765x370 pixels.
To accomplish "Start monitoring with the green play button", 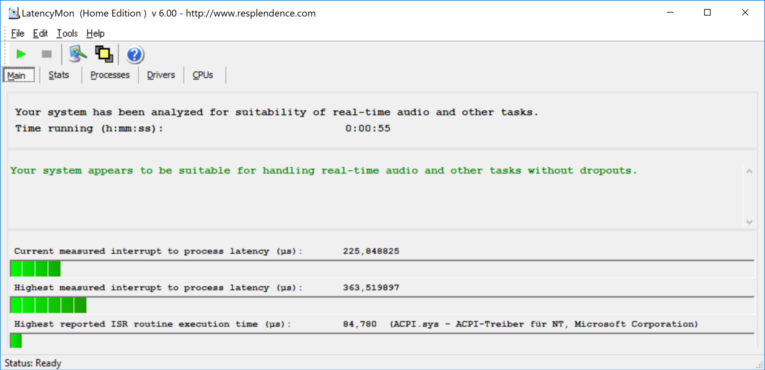I will click(21, 54).
